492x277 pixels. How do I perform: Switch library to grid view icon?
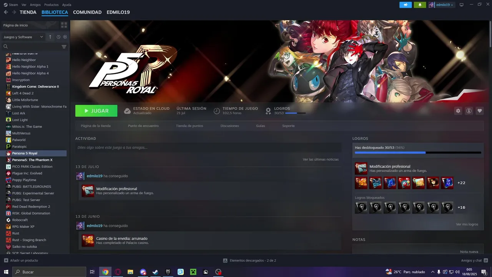click(64, 25)
